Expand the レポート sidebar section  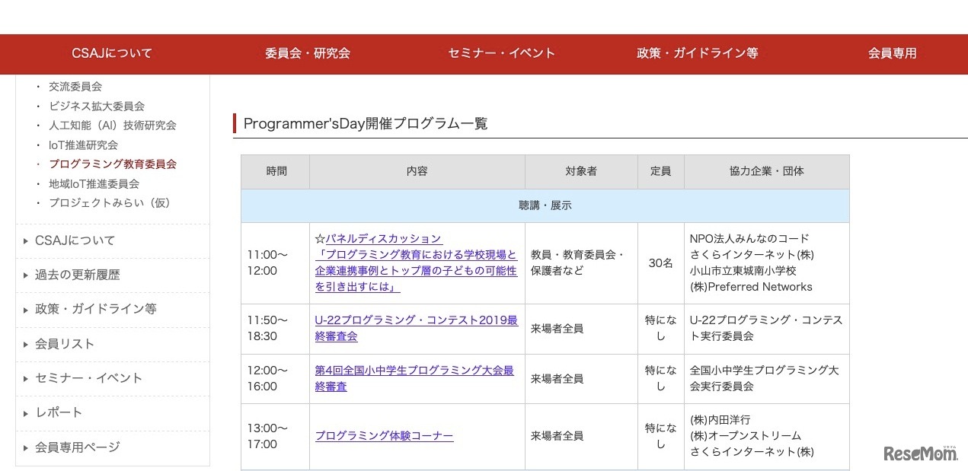(59, 412)
